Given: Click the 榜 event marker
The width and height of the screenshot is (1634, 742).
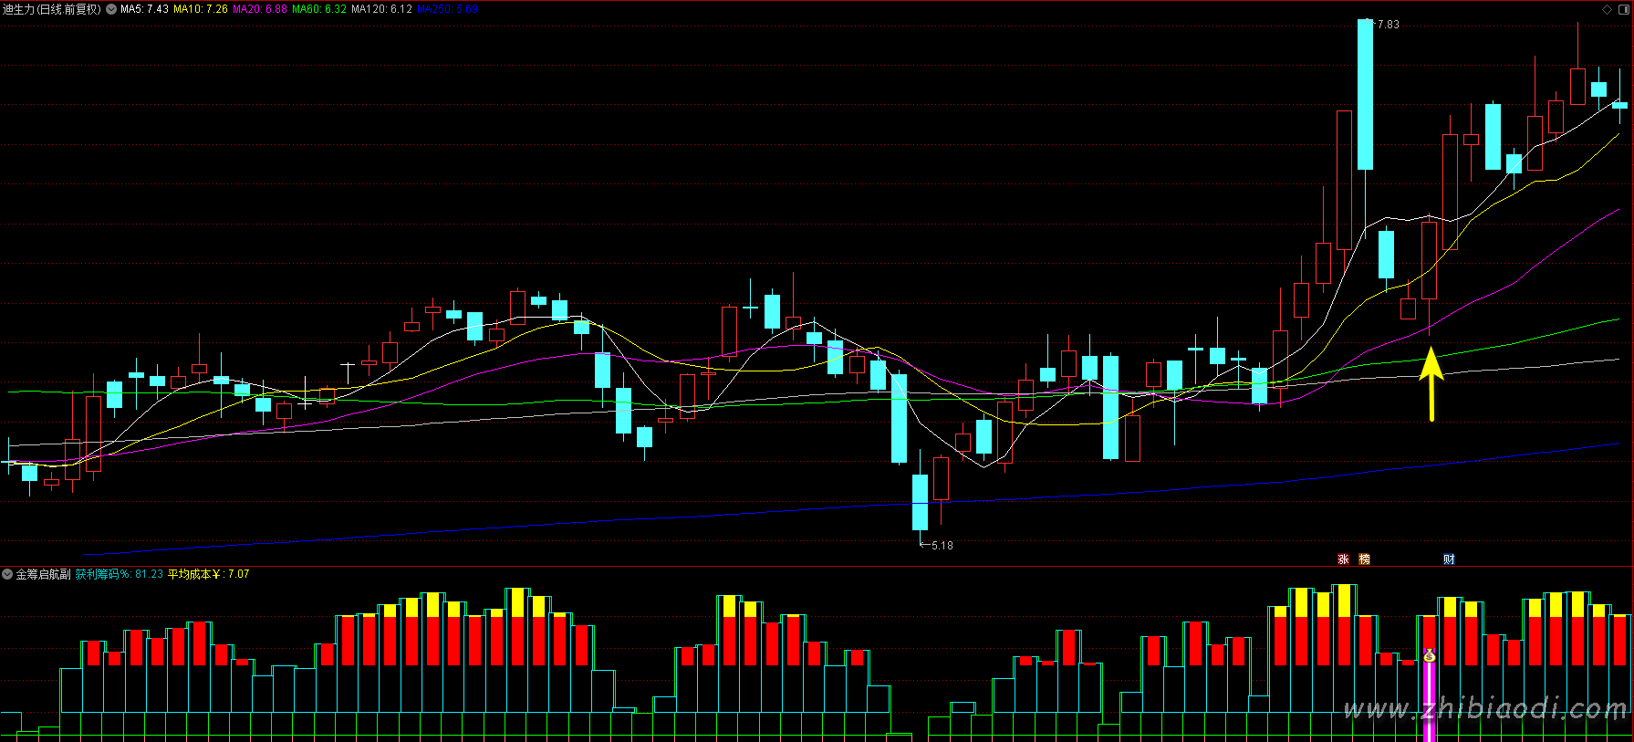Looking at the screenshot, I should click(x=1365, y=559).
